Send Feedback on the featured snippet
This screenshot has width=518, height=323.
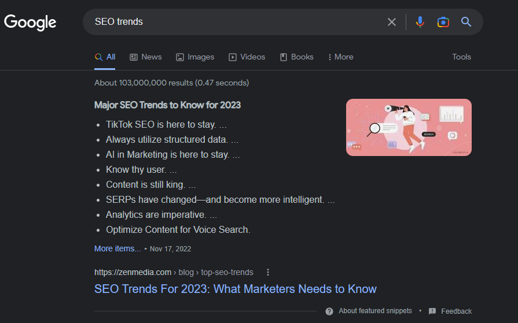click(456, 311)
